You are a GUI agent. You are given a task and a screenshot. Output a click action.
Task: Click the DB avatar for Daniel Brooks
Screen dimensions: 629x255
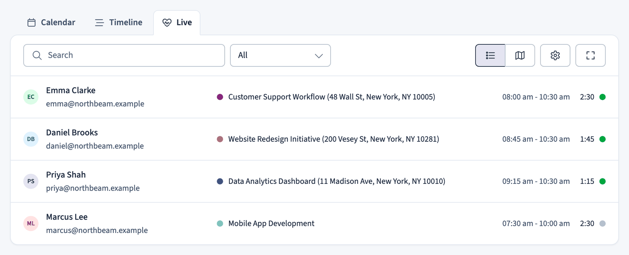[x=31, y=139]
